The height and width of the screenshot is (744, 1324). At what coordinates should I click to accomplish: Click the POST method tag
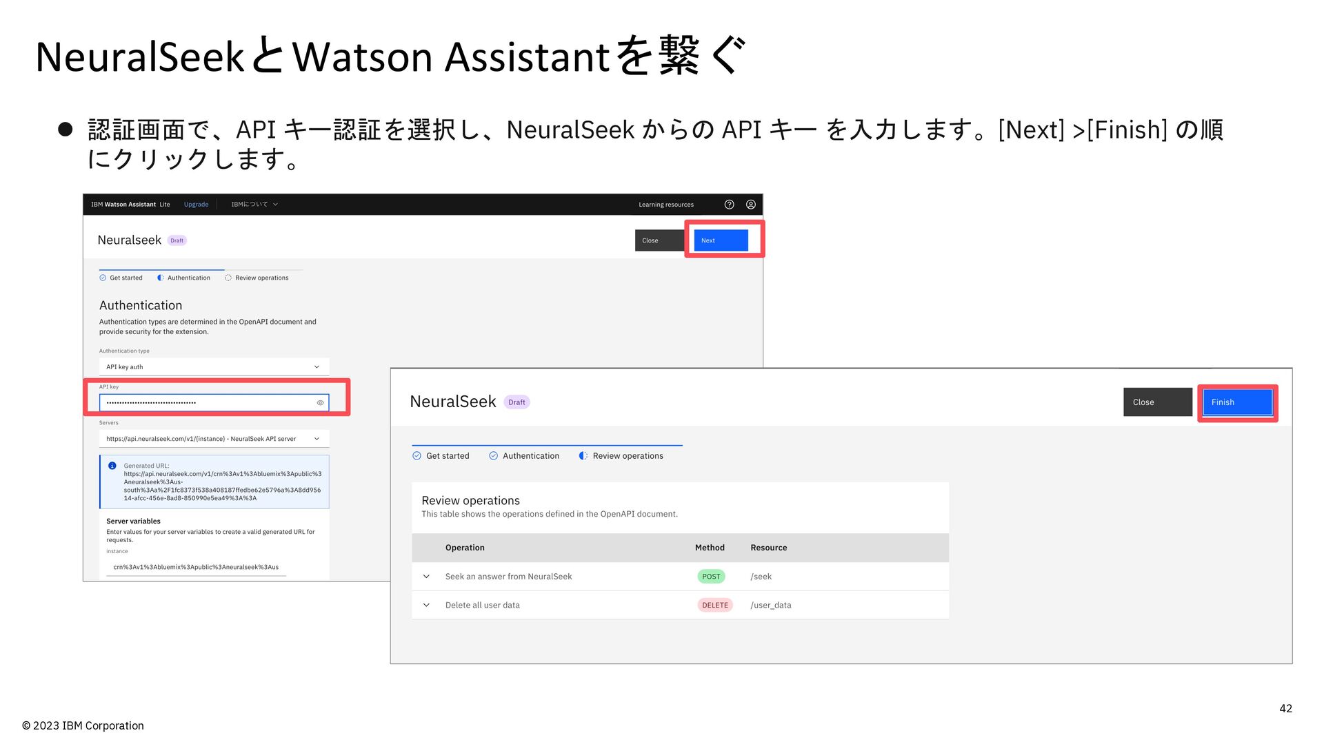point(711,577)
